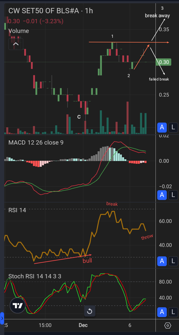Collapse the indicator legend chevron under Volume
This screenshot has height=335, width=179.
point(16,44)
